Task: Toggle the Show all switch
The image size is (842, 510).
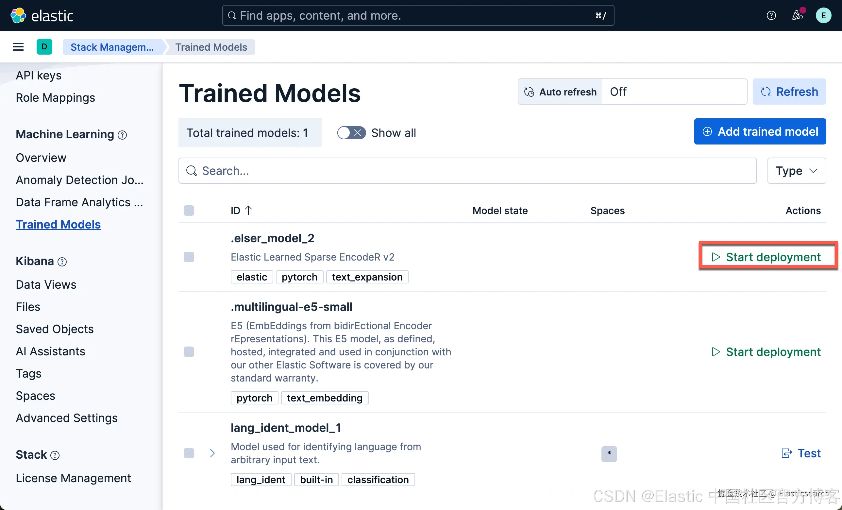Action: click(351, 133)
